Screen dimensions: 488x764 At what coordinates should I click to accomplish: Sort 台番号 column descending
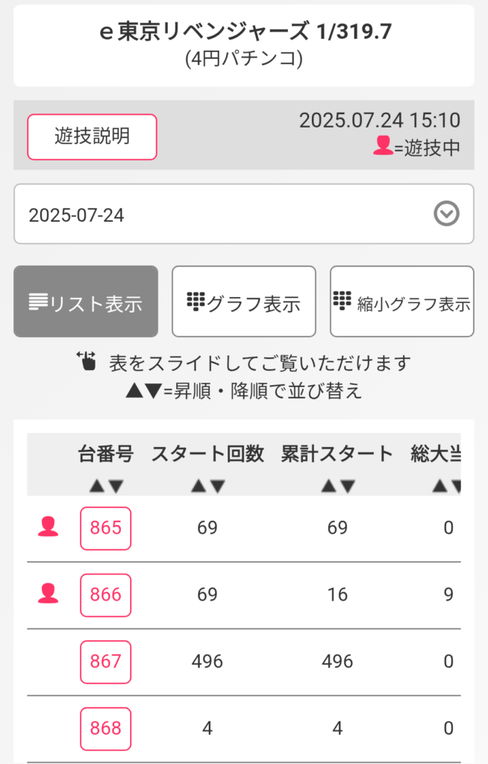coord(116,486)
